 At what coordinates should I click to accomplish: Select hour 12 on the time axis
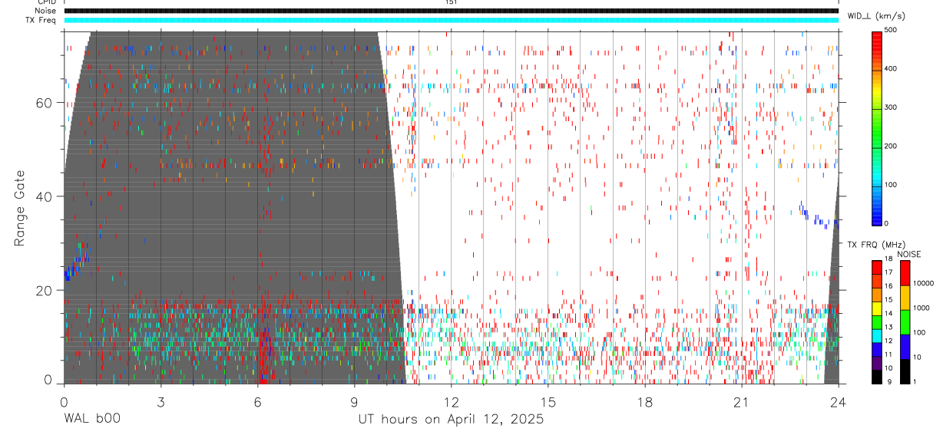click(x=451, y=401)
